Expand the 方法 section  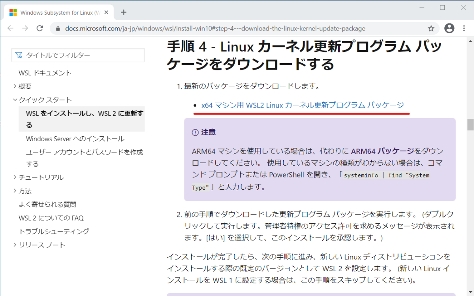(x=23, y=191)
